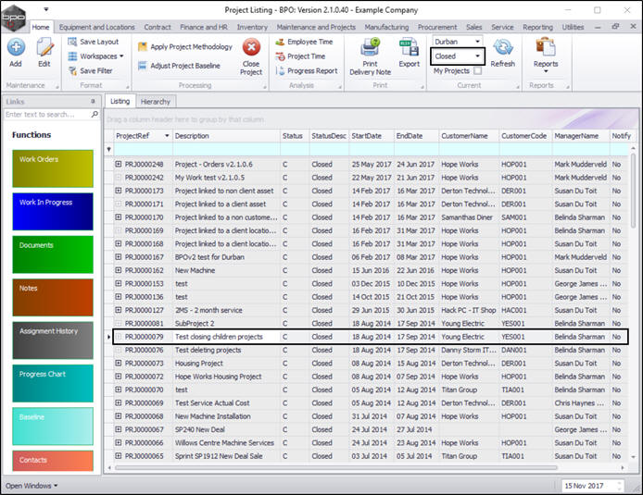Expand project PRJ0000173 row
This screenshot has width=643, height=495.
point(119,191)
